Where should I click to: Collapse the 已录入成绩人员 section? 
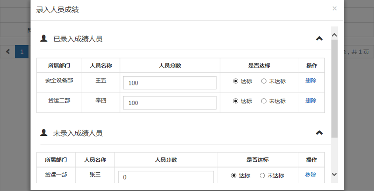(x=319, y=38)
